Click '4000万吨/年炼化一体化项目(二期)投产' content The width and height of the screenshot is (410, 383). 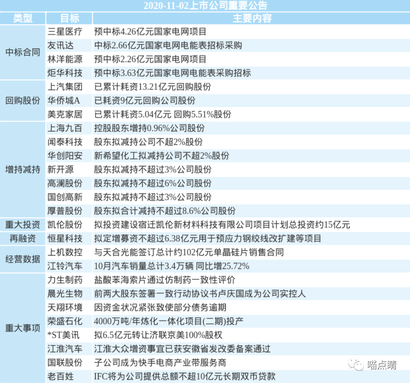[x=169, y=321]
